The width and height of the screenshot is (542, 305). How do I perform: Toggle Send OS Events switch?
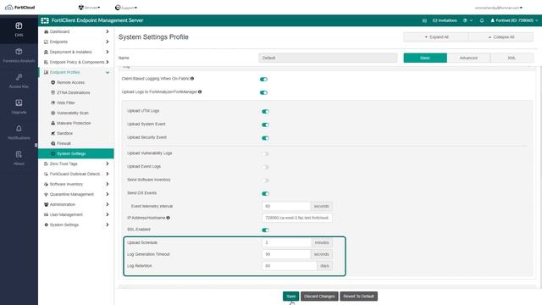point(265,194)
